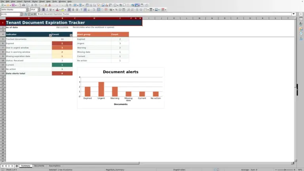Click the zoom out minus button

276,170
